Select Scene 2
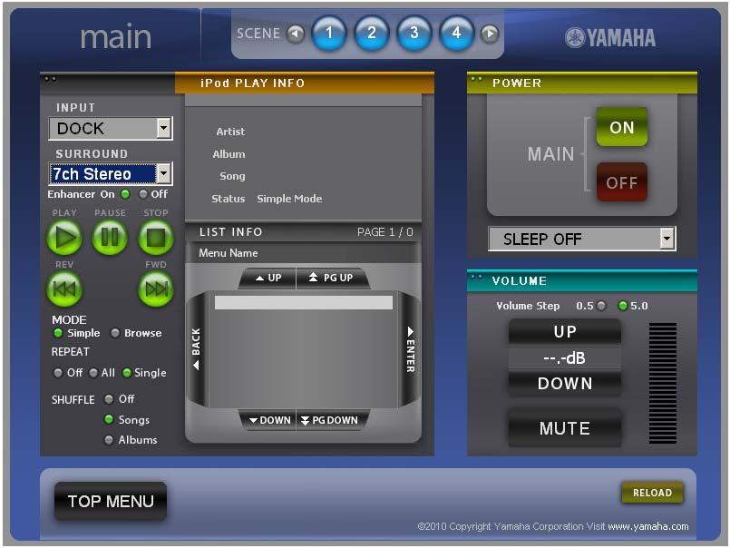Image resolution: width=730 pixels, height=548 pixels. click(372, 33)
